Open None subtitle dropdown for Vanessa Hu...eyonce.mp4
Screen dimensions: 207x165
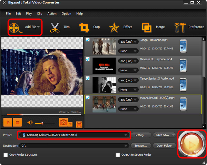point(128,70)
